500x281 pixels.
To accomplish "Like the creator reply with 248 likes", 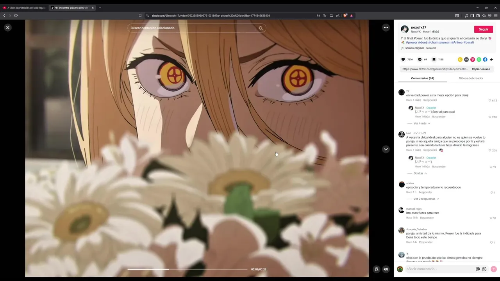I will pyautogui.click(x=490, y=117).
